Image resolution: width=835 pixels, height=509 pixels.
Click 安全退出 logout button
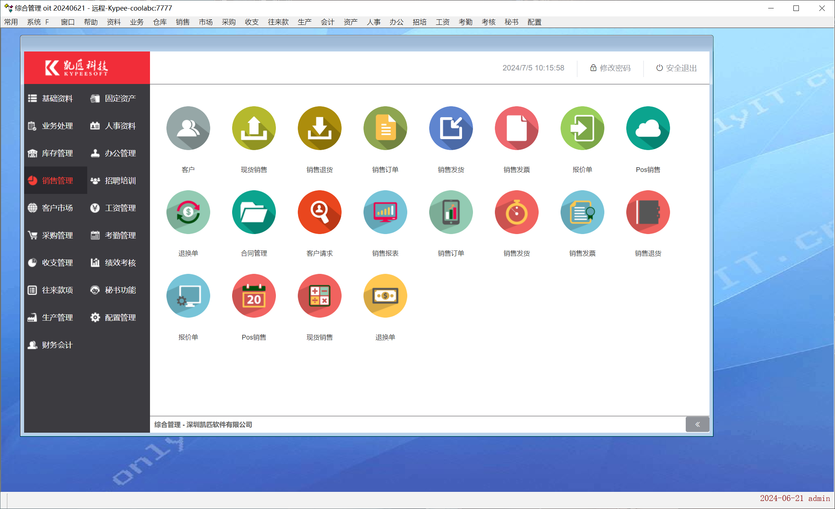click(676, 68)
